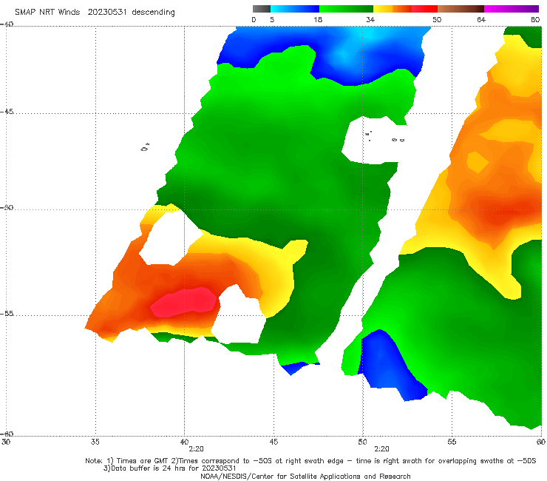Pick the brown segment of the color bar
The height and width of the screenshot is (481, 547).
pos(461,9)
